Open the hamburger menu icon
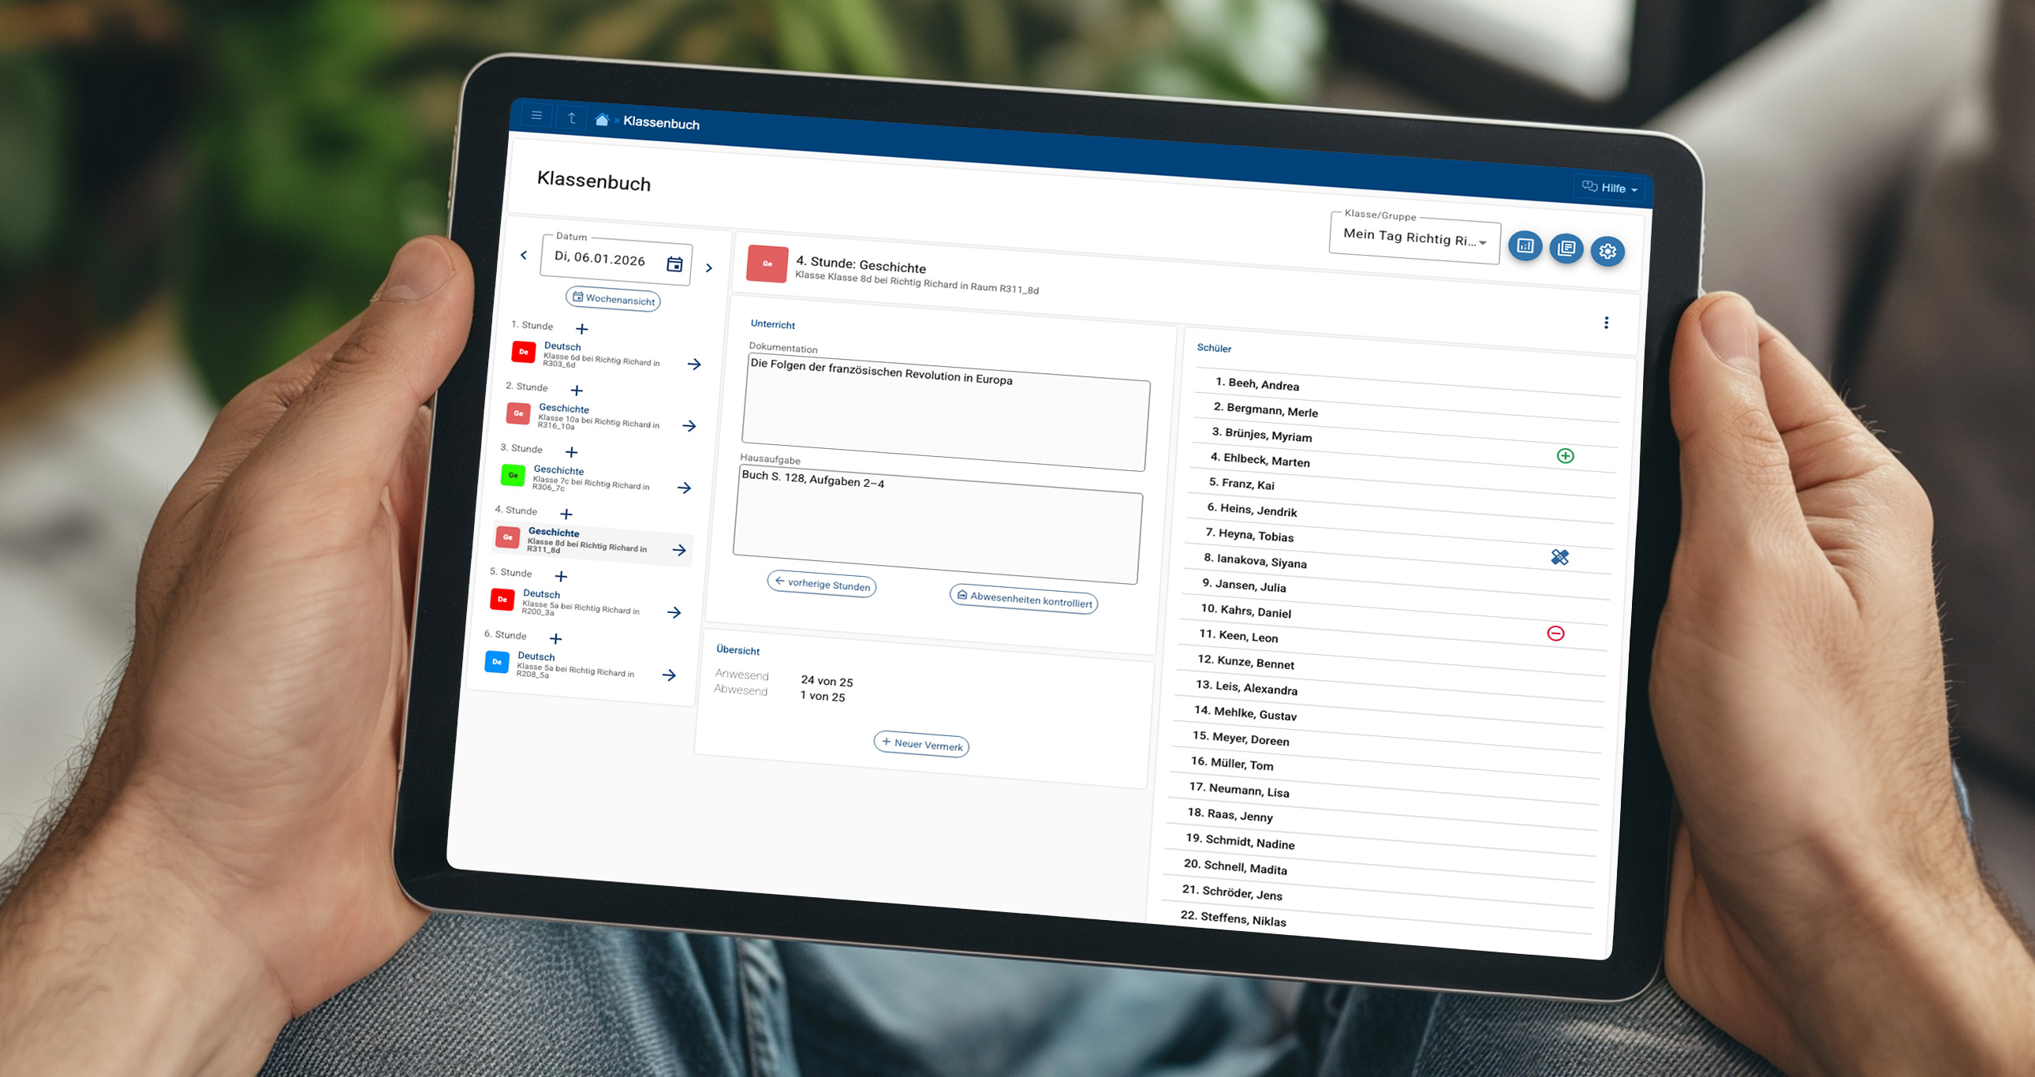The width and height of the screenshot is (2035, 1077). pyautogui.click(x=536, y=115)
